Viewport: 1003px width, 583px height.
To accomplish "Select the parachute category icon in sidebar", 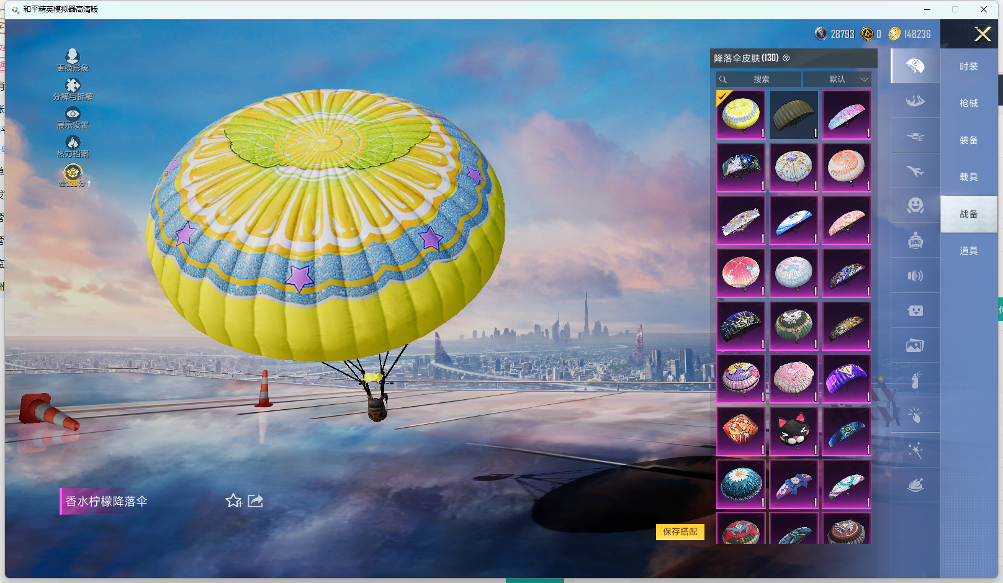I will coord(915,66).
